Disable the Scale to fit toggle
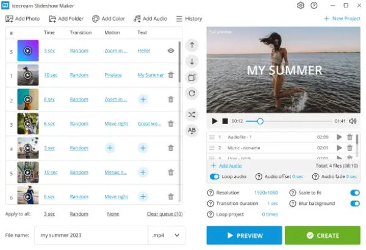 [x=355, y=193]
